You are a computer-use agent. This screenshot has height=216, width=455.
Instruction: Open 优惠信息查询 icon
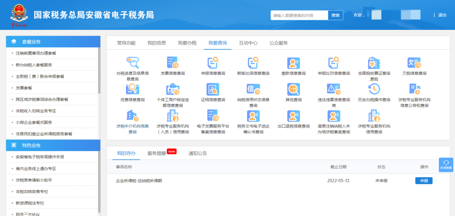pyautogui.click(x=132, y=89)
